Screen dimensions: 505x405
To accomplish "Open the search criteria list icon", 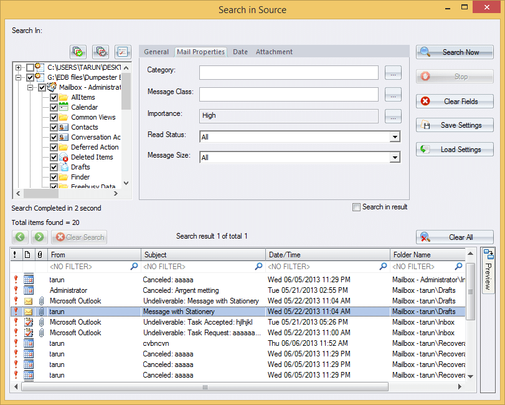I will tap(123, 52).
